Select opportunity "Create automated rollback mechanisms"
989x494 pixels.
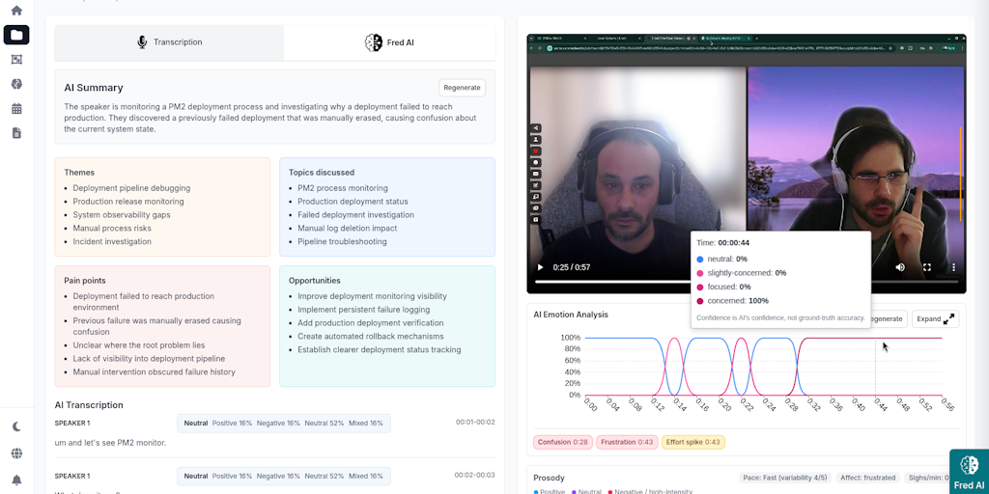[x=370, y=337]
